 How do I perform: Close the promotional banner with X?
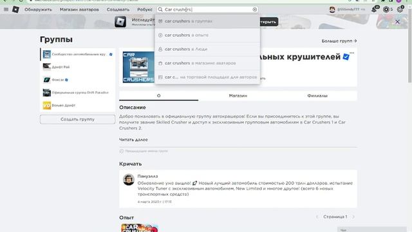(x=397, y=22)
